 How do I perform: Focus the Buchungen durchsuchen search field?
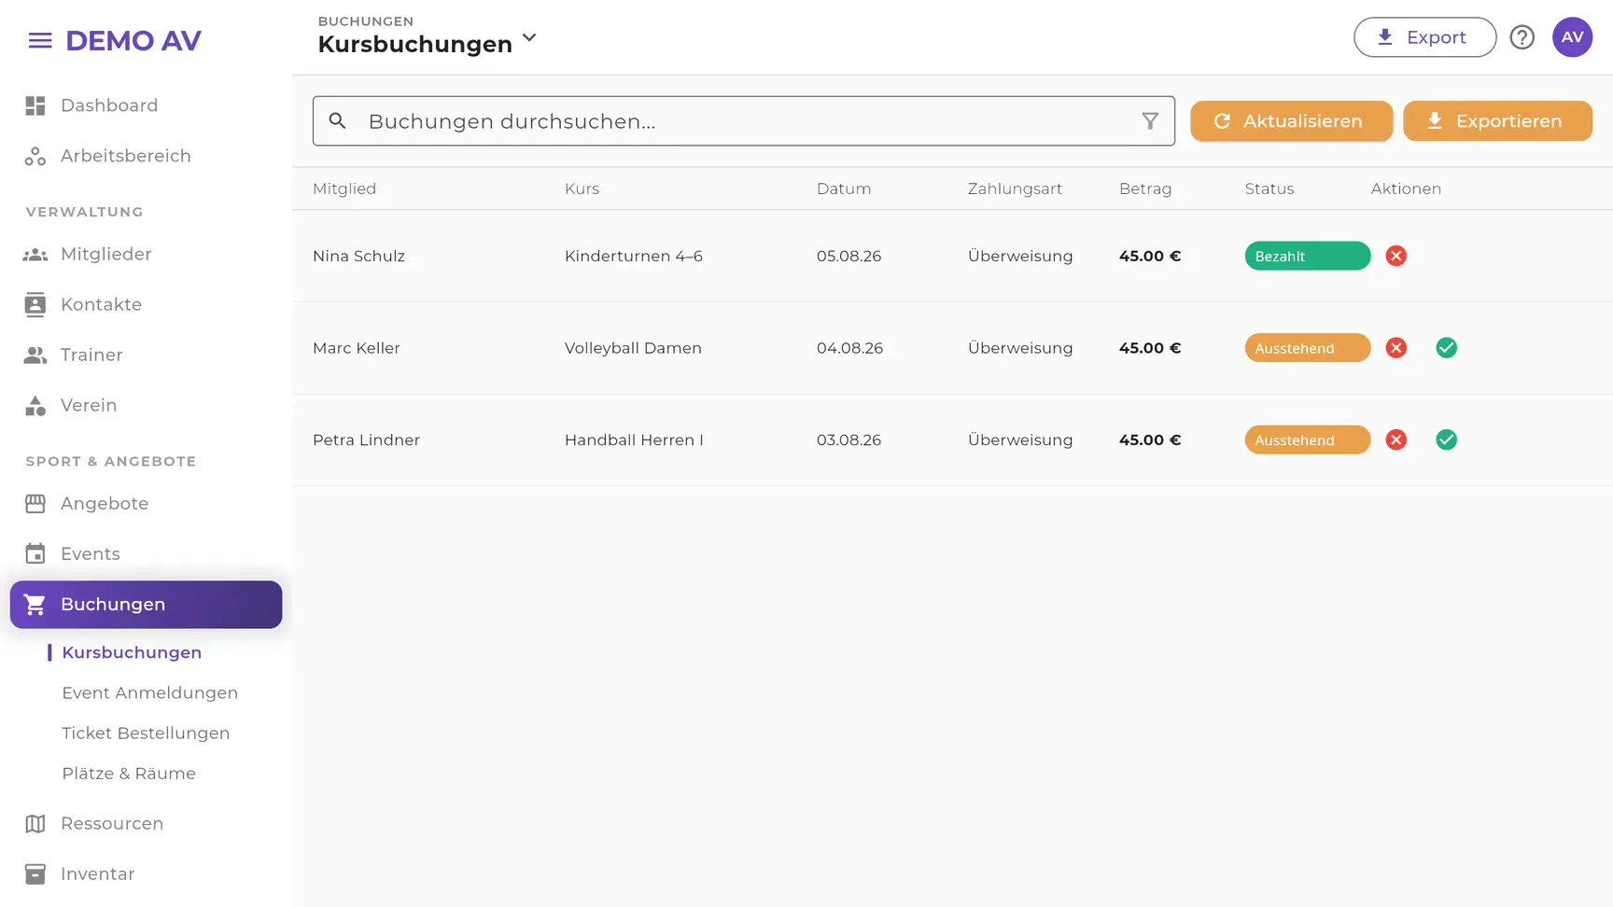pos(744,121)
